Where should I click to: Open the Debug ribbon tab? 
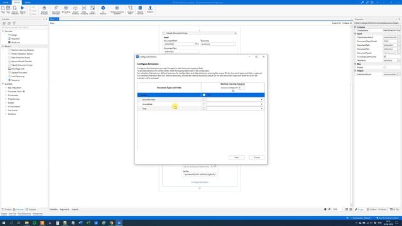(x=28, y=3)
